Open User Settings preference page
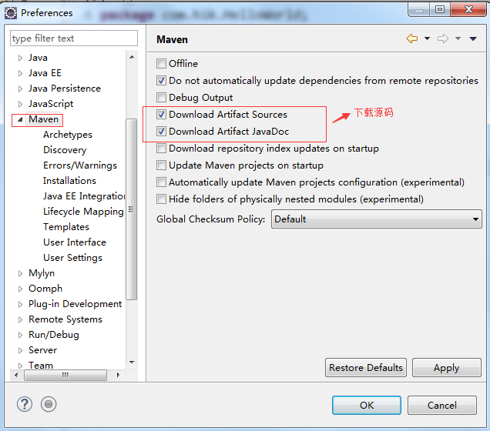The height and width of the screenshot is (431, 490). [73, 258]
